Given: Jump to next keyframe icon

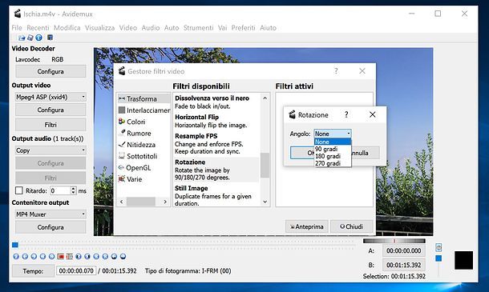Looking at the screenshot, I should pyautogui.click(x=52, y=257).
